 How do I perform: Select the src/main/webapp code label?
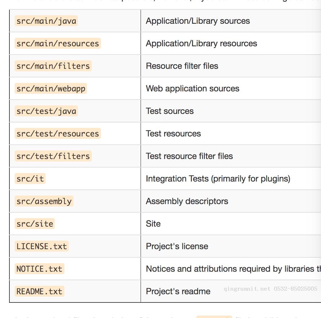(x=51, y=89)
